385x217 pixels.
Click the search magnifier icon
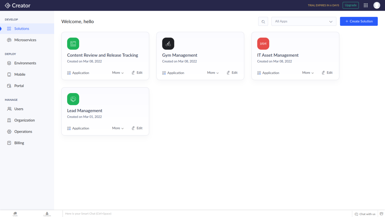263,21
